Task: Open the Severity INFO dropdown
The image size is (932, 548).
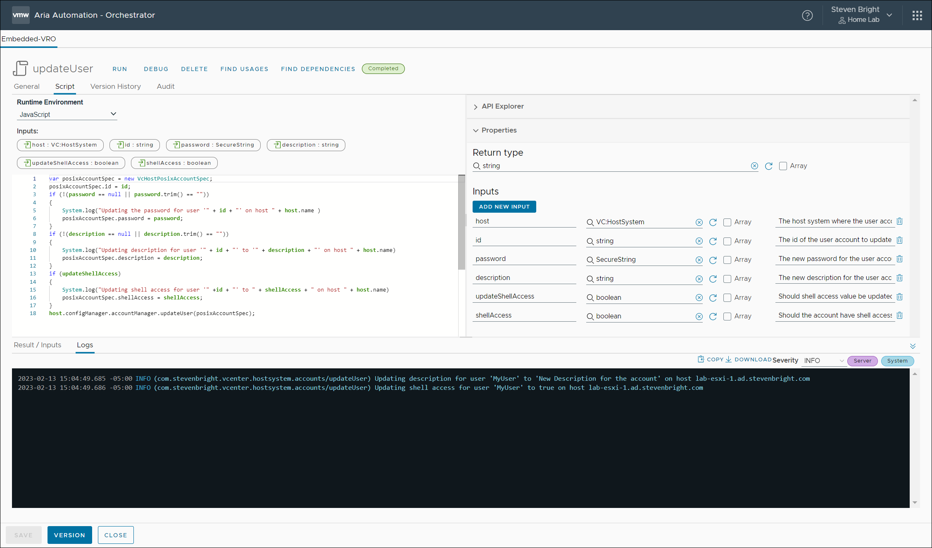Action: pos(824,361)
